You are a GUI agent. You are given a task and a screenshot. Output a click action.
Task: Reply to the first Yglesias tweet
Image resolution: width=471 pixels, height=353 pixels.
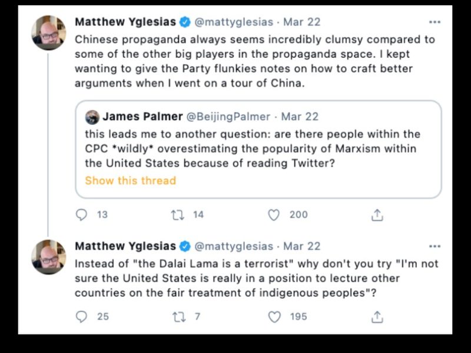click(x=82, y=215)
